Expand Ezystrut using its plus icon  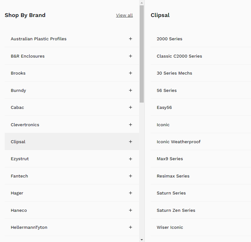(131, 159)
